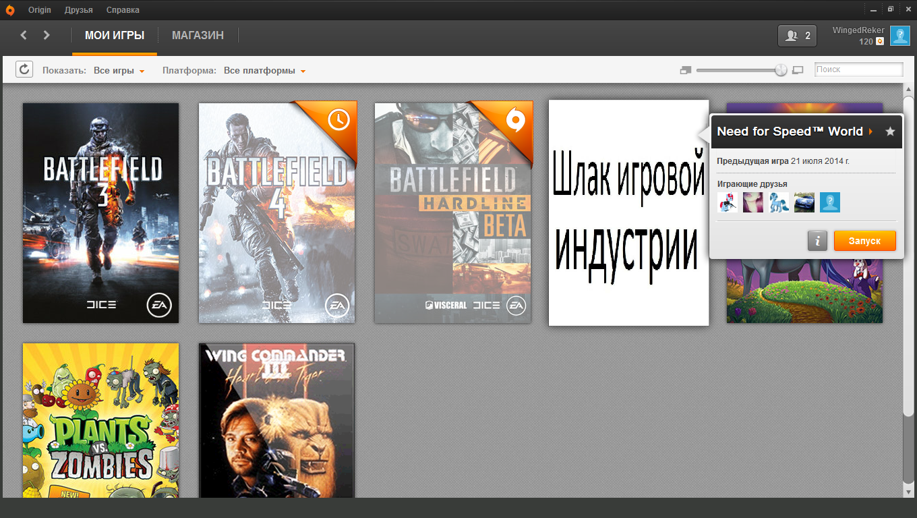Go back with the left arrow
This screenshot has height=518, width=917.
point(24,35)
